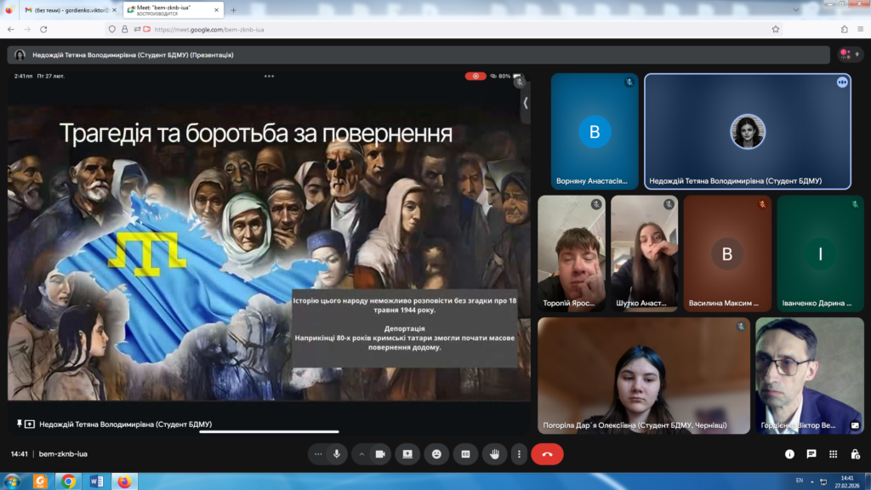
Task: Open Word from the Windows taskbar
Action: pos(96,481)
